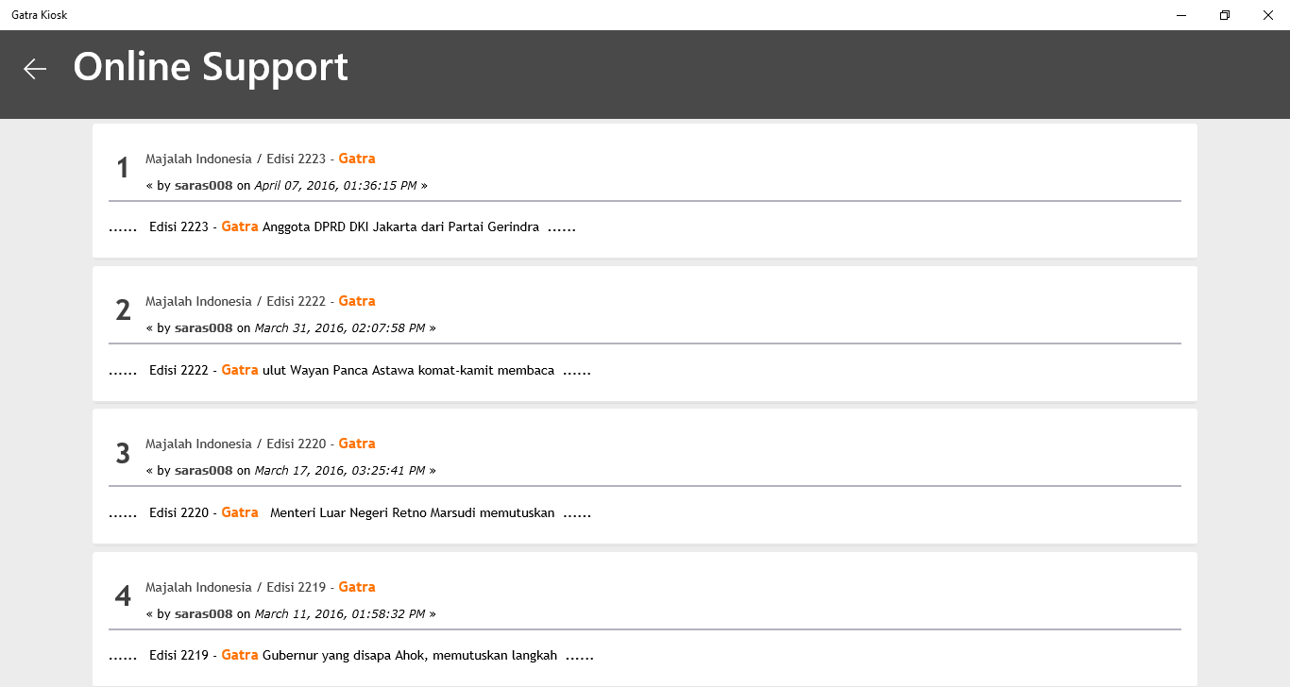Open the Edisi 2220 post title link
This screenshot has width=1290, height=687.
click(261, 444)
